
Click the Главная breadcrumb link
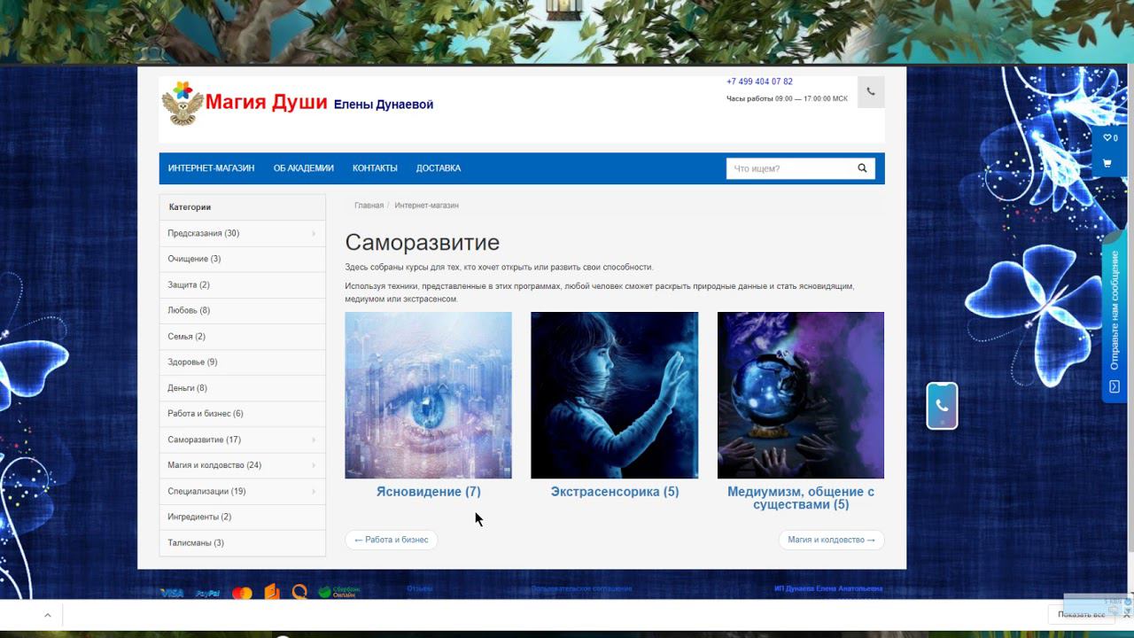(369, 206)
